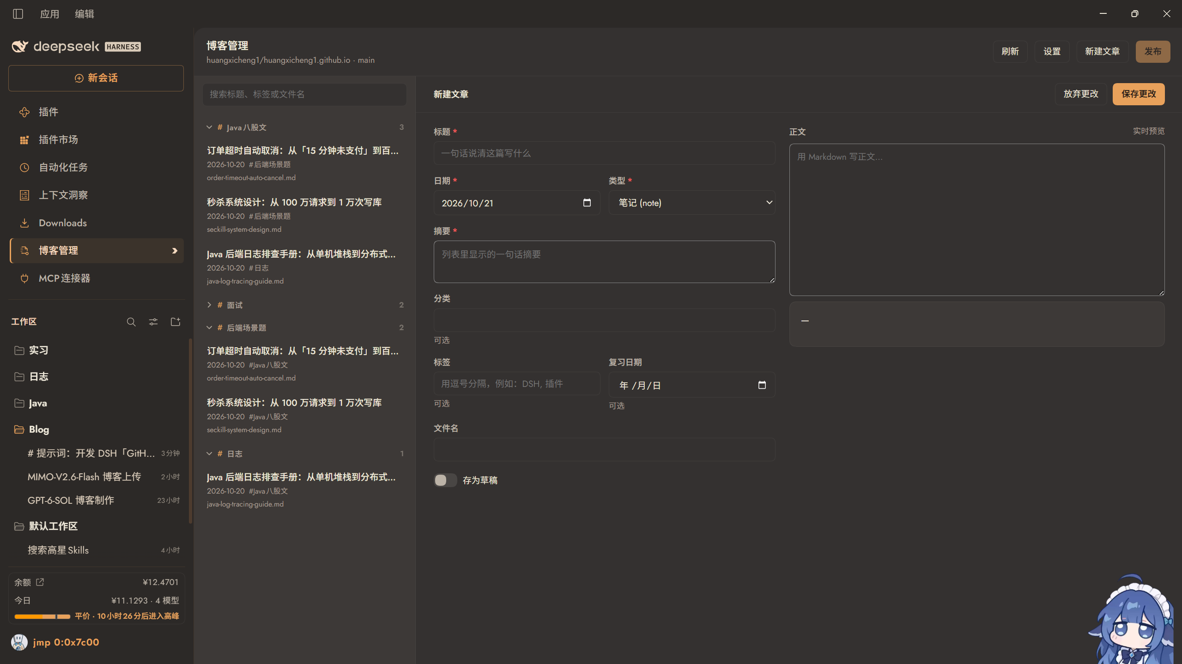Click the 新会话 button
The height and width of the screenshot is (664, 1182).
96,78
